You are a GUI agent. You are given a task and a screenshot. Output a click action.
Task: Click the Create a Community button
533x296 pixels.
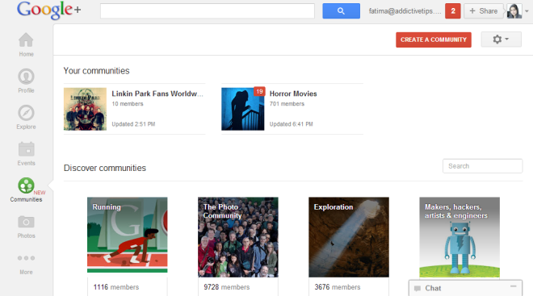tap(434, 40)
